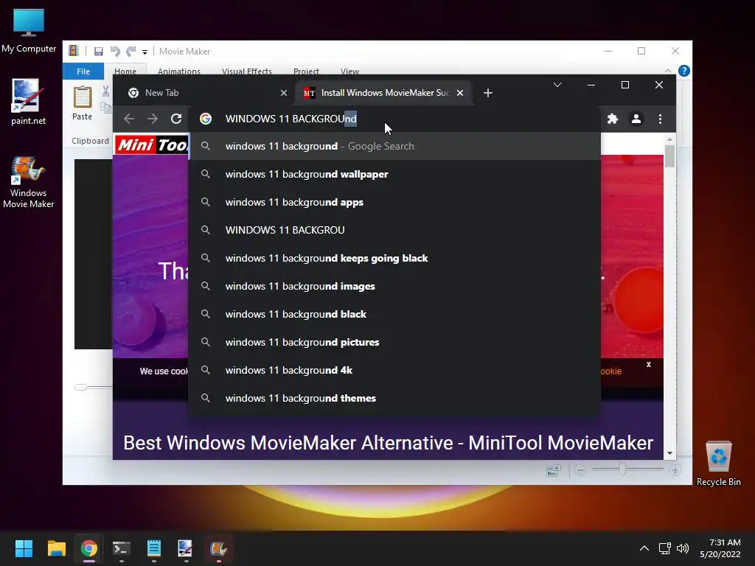Adjust Movie Maker zoom slider handle
Screen dimensions: 755x566
pyautogui.click(x=622, y=469)
